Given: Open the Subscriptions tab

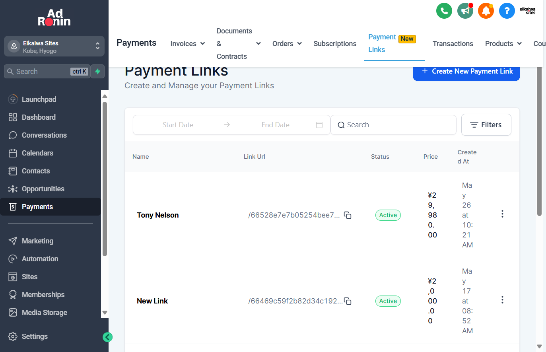Looking at the screenshot, I should coord(335,44).
